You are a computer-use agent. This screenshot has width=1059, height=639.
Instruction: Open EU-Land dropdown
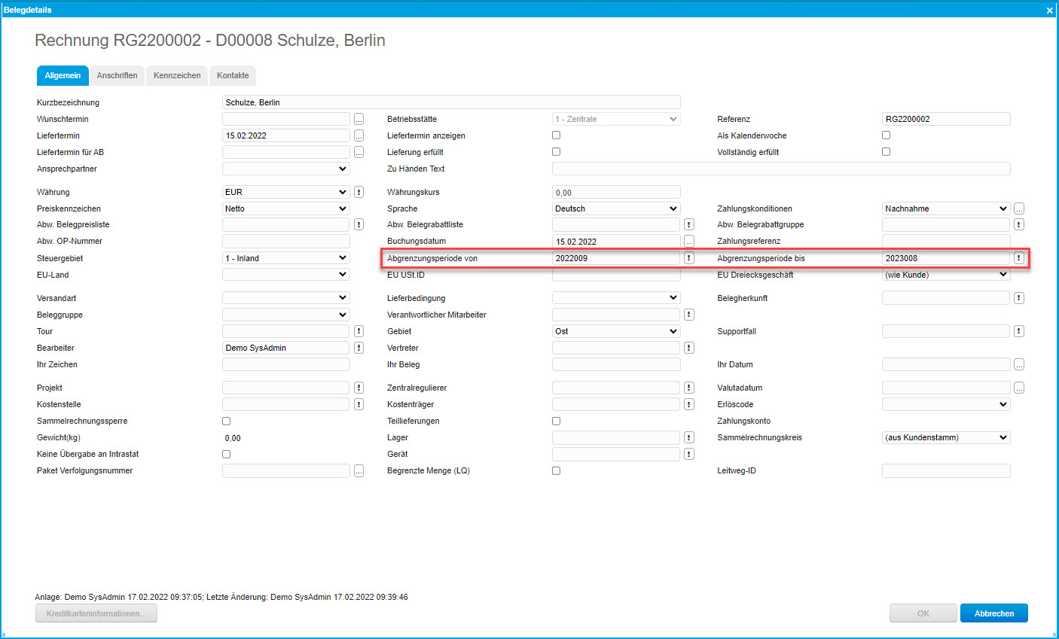point(286,275)
